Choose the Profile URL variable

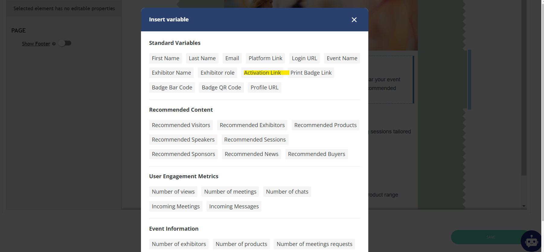pos(264,88)
